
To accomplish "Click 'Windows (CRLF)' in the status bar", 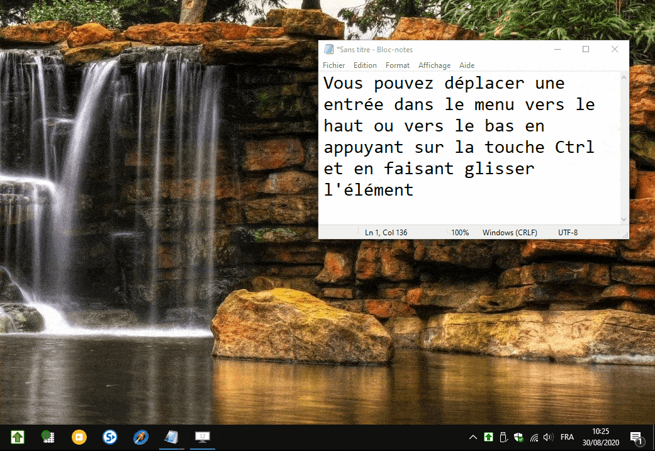I will [x=510, y=233].
